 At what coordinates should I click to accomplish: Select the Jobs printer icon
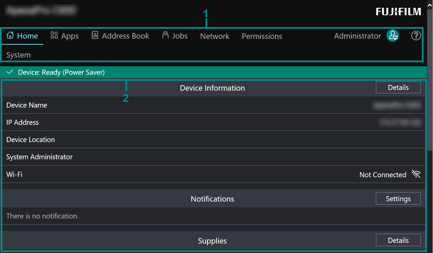pyautogui.click(x=165, y=35)
